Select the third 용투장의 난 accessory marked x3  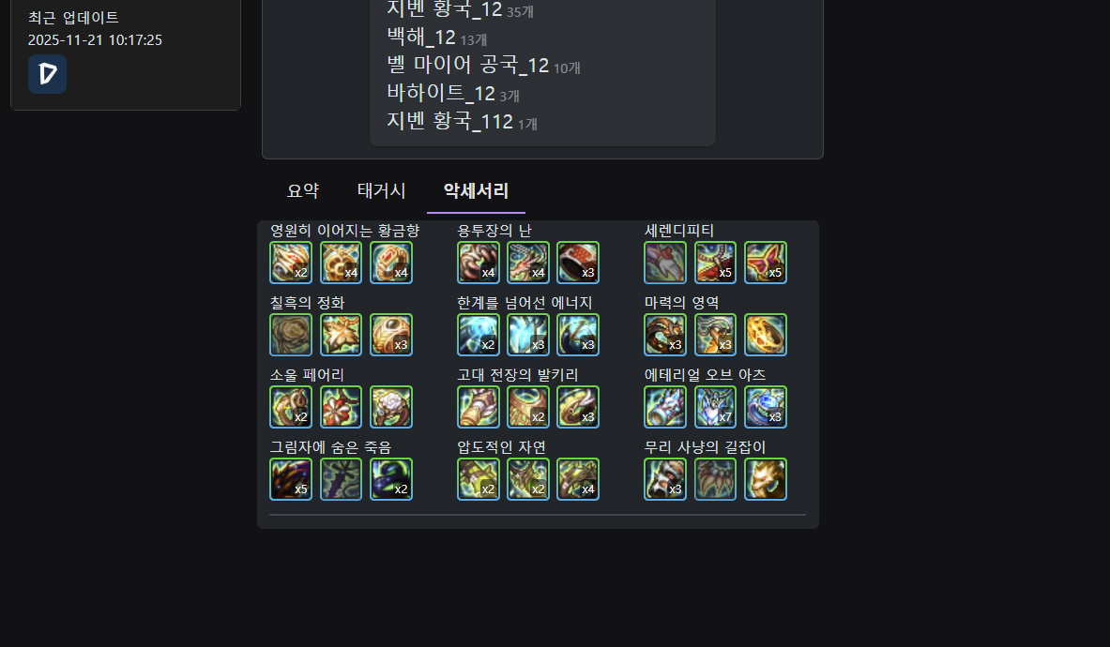click(x=578, y=263)
